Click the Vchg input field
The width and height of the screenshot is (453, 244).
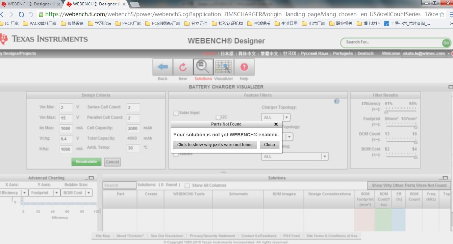(x=66, y=139)
